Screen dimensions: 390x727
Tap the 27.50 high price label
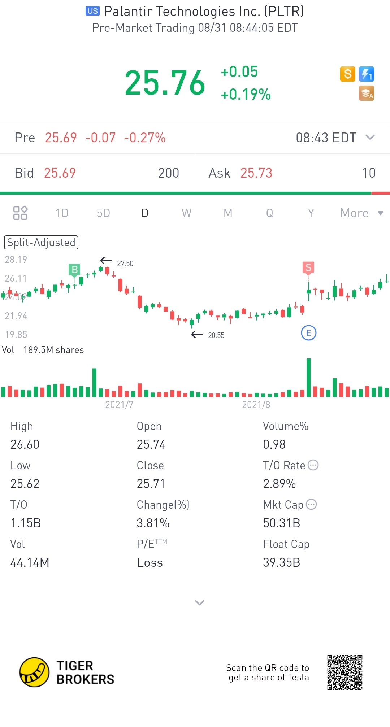click(125, 264)
